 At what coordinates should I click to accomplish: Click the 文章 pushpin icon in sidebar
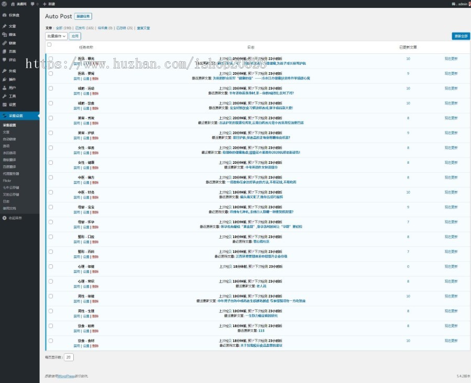5,26
